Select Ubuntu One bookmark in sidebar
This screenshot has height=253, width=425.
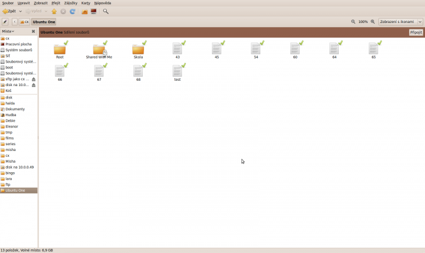tap(19, 190)
